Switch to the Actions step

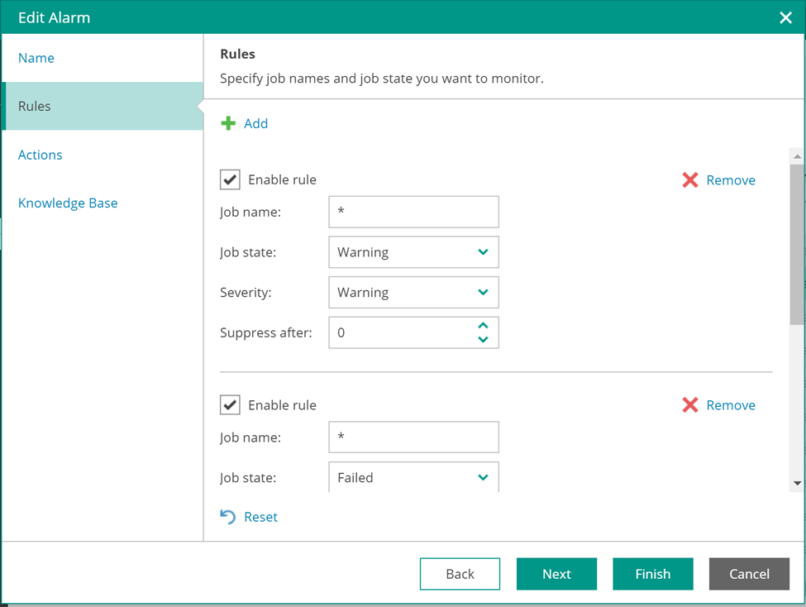[41, 155]
